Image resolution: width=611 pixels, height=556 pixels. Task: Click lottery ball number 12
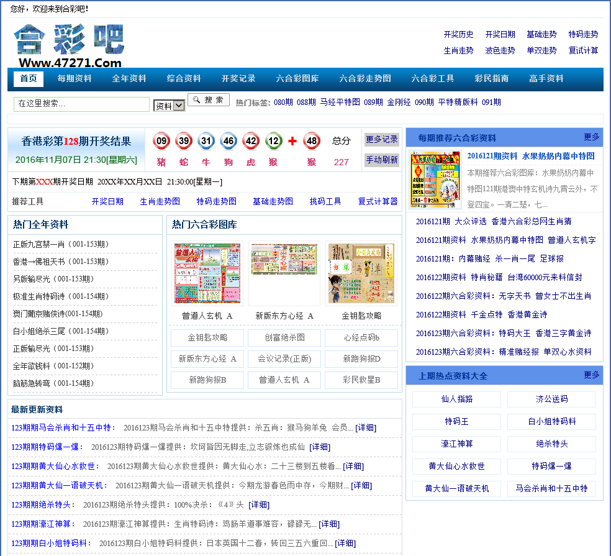point(274,141)
